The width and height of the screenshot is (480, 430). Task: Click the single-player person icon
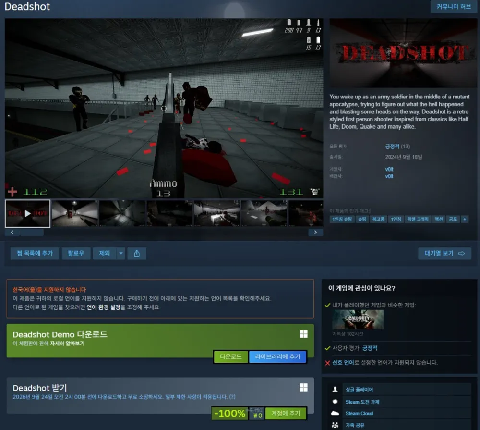click(x=335, y=389)
